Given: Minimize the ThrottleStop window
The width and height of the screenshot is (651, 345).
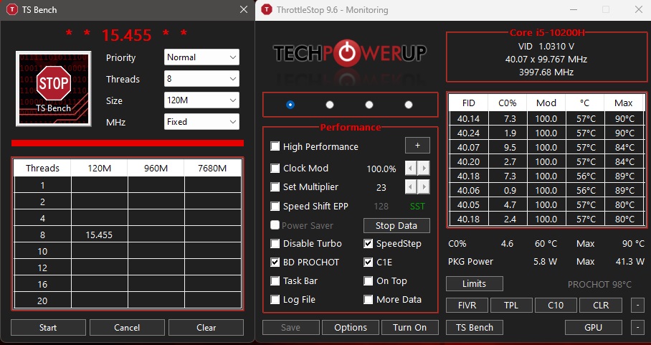Looking at the screenshot, I should [574, 9].
